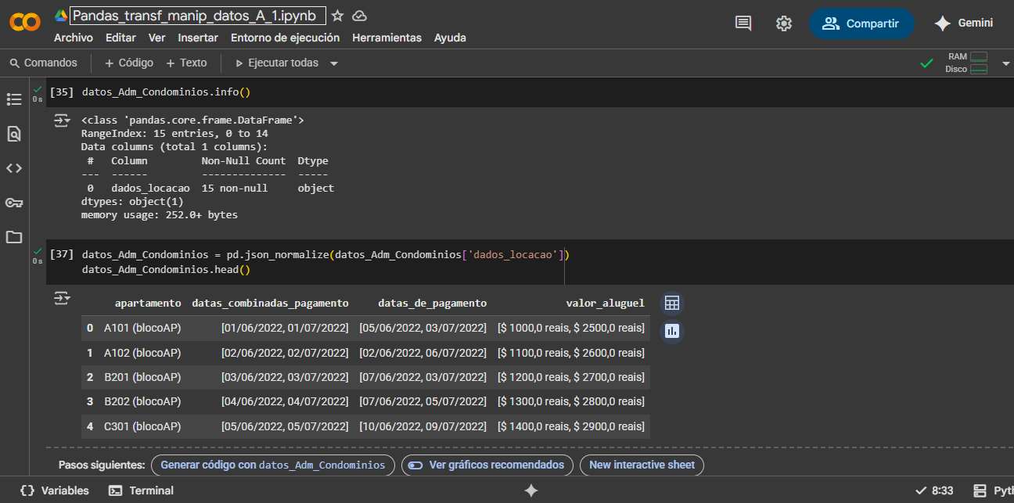
Task: Toggle output options for cell 37
Action: (61, 298)
